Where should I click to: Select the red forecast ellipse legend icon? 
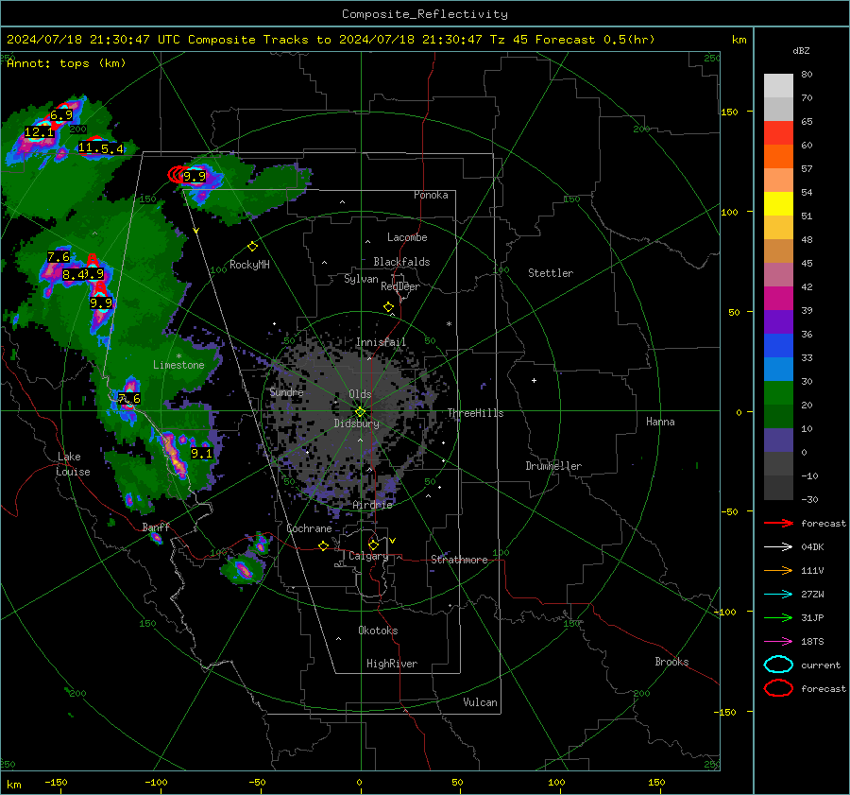[x=778, y=688]
